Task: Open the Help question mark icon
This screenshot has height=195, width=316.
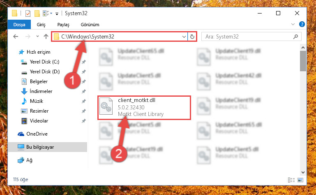Action: click(x=302, y=24)
